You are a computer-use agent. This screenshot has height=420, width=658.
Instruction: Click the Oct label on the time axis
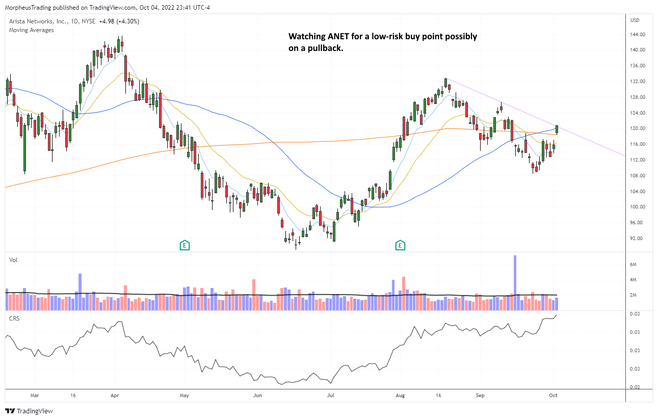[553, 395]
